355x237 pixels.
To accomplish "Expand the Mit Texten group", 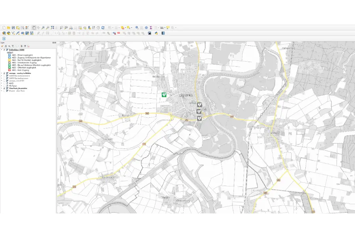I will click(x=1, y=86).
